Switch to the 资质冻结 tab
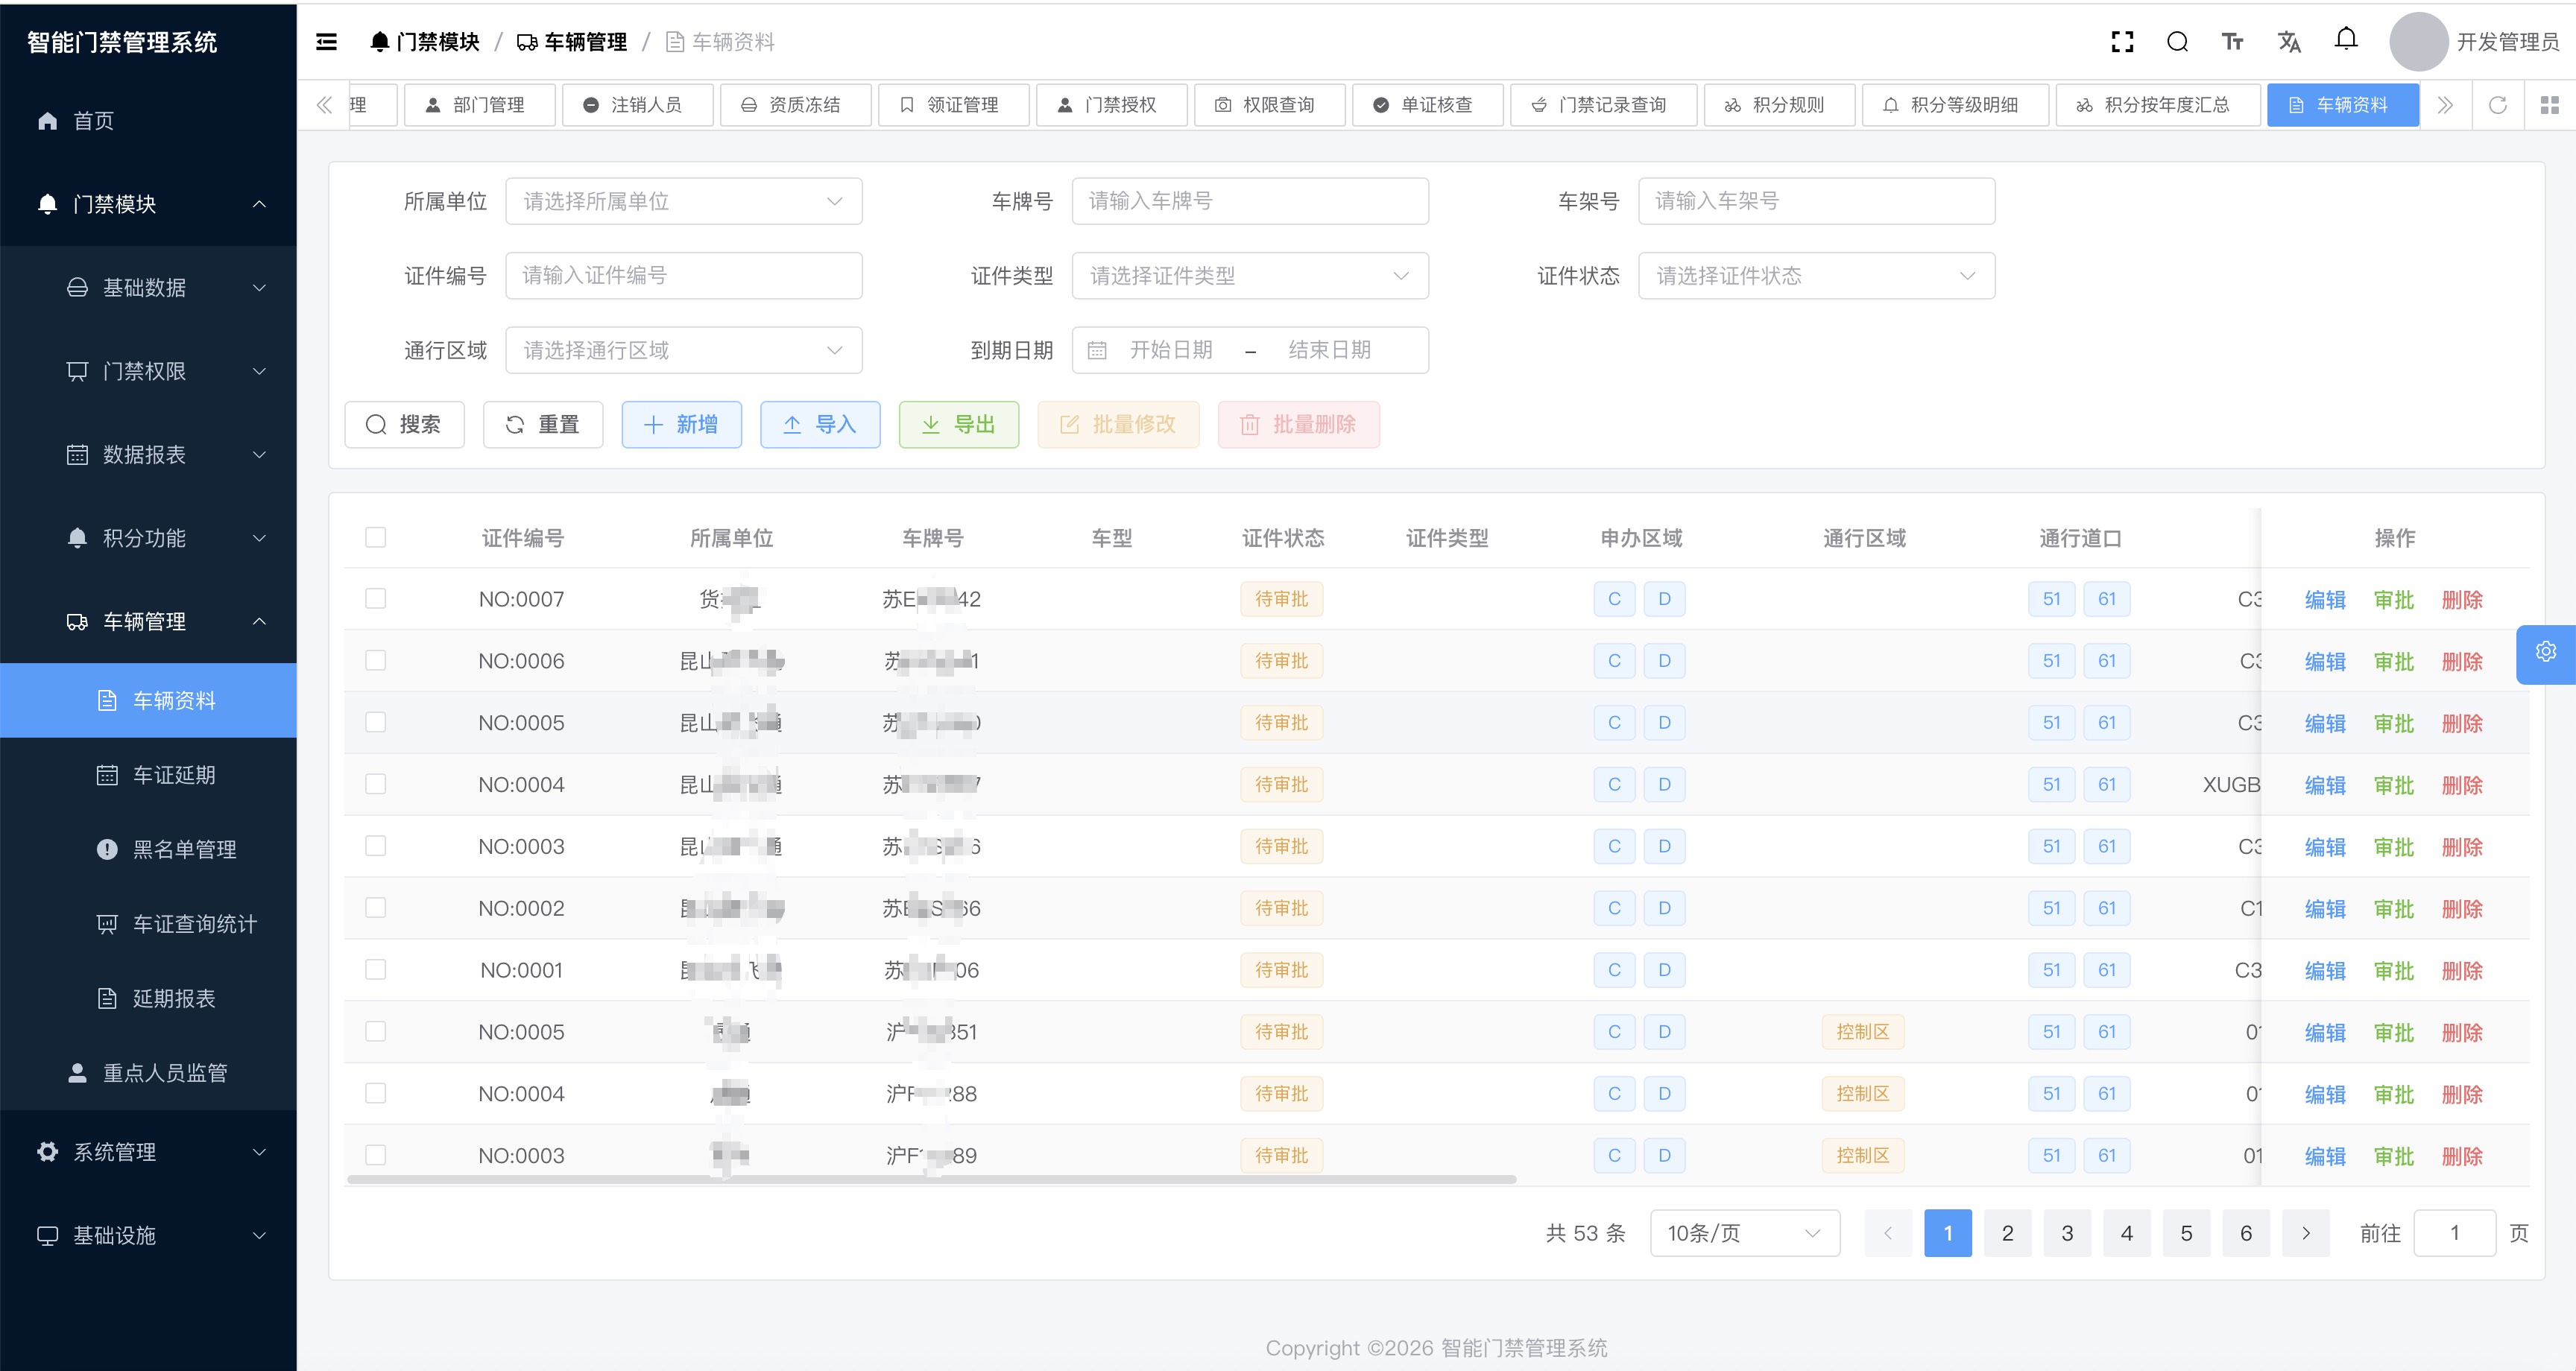This screenshot has height=1371, width=2576. [x=795, y=105]
